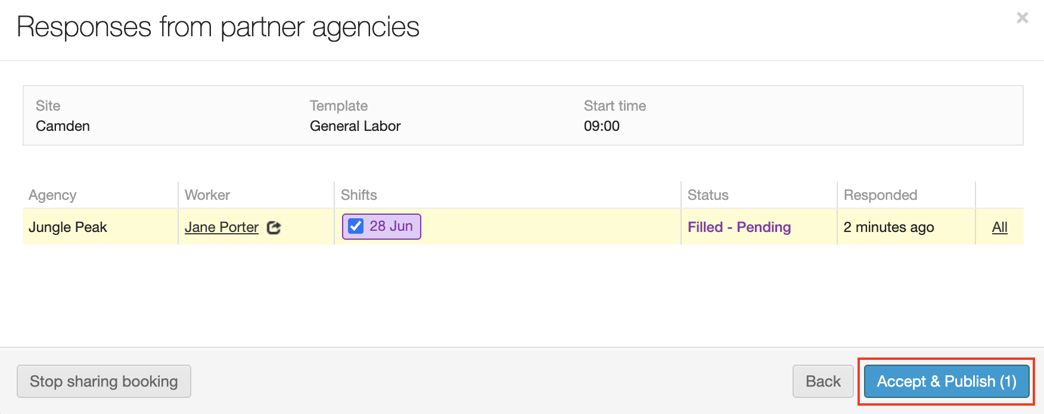
Task: Click the Responded column header
Action: click(x=880, y=195)
